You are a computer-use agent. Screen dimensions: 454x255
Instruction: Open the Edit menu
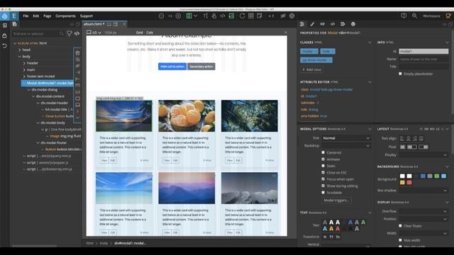tap(36, 16)
